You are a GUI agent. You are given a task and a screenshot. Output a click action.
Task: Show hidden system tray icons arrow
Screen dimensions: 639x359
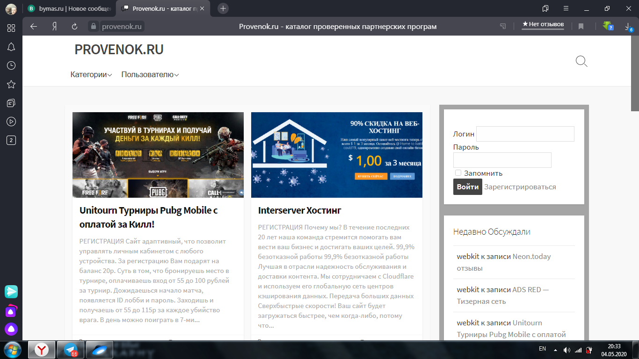click(555, 349)
